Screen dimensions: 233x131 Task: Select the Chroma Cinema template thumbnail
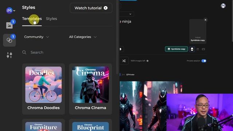point(91,85)
